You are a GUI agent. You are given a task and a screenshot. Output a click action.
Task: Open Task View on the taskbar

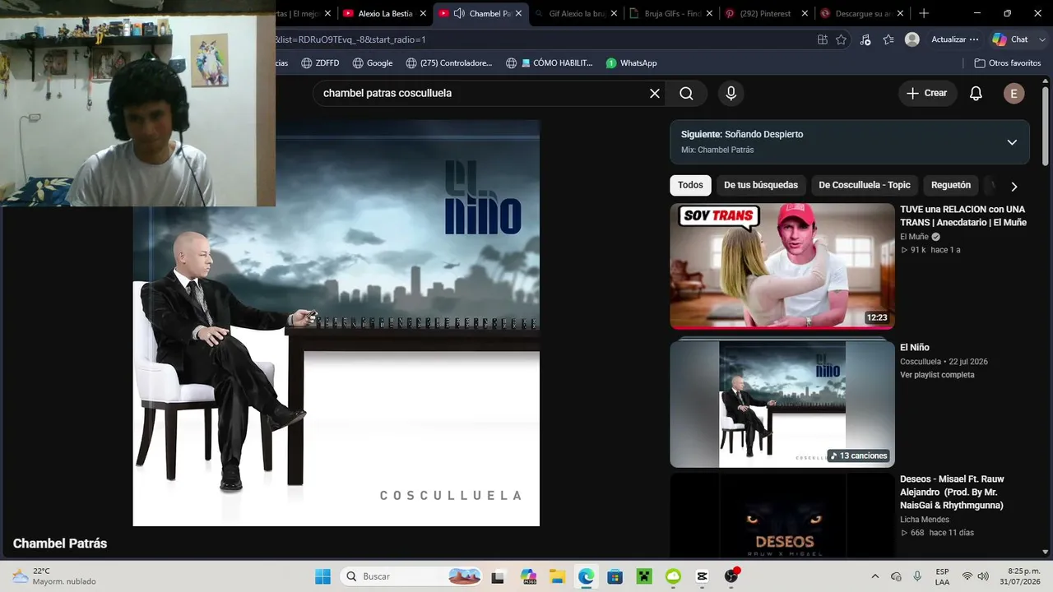point(497,576)
